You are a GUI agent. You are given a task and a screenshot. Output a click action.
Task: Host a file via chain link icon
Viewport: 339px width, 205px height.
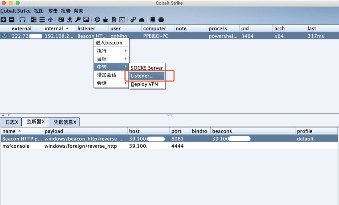(133, 20)
